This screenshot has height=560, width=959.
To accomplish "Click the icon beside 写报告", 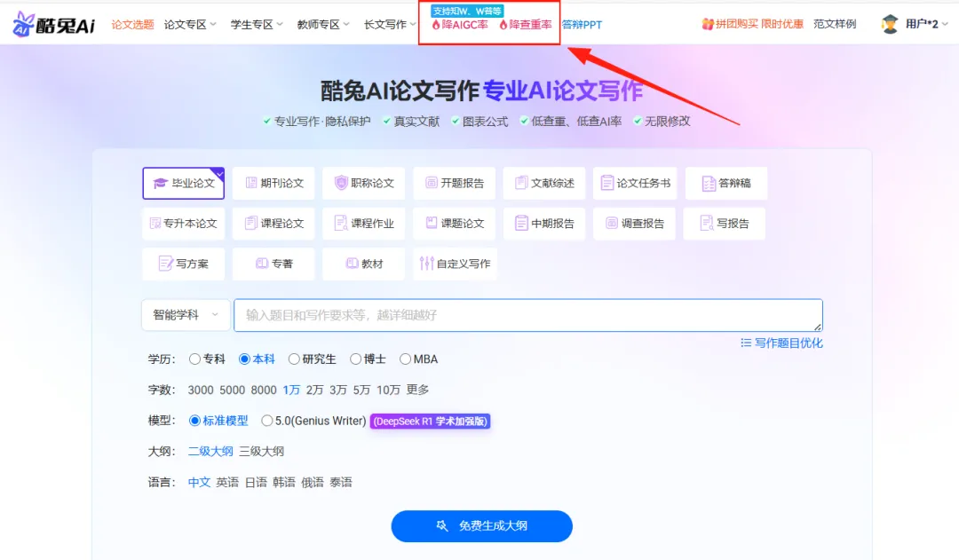I will (x=707, y=223).
